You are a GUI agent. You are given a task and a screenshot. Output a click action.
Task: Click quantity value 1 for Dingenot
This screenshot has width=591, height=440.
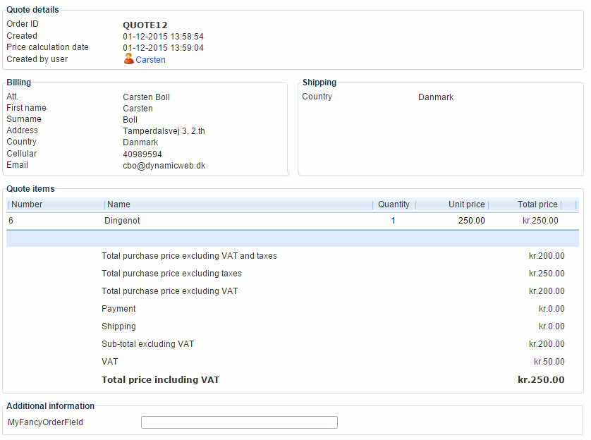click(x=394, y=221)
